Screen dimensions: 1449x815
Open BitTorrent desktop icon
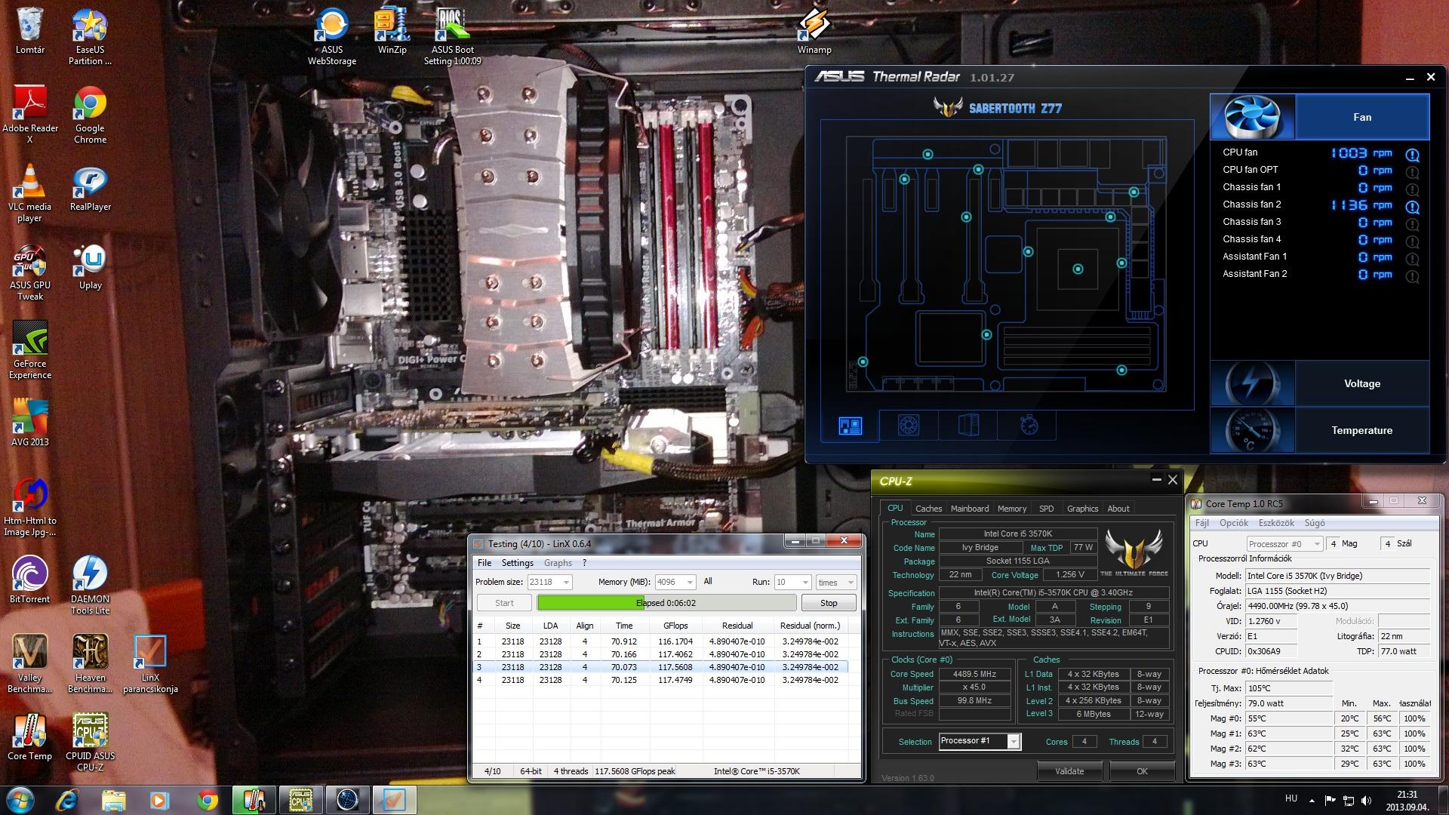pos(30,581)
